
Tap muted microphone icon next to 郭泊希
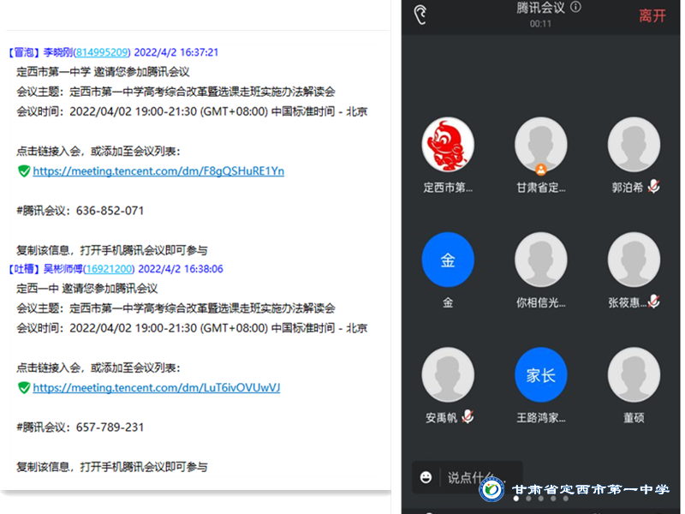(x=654, y=187)
